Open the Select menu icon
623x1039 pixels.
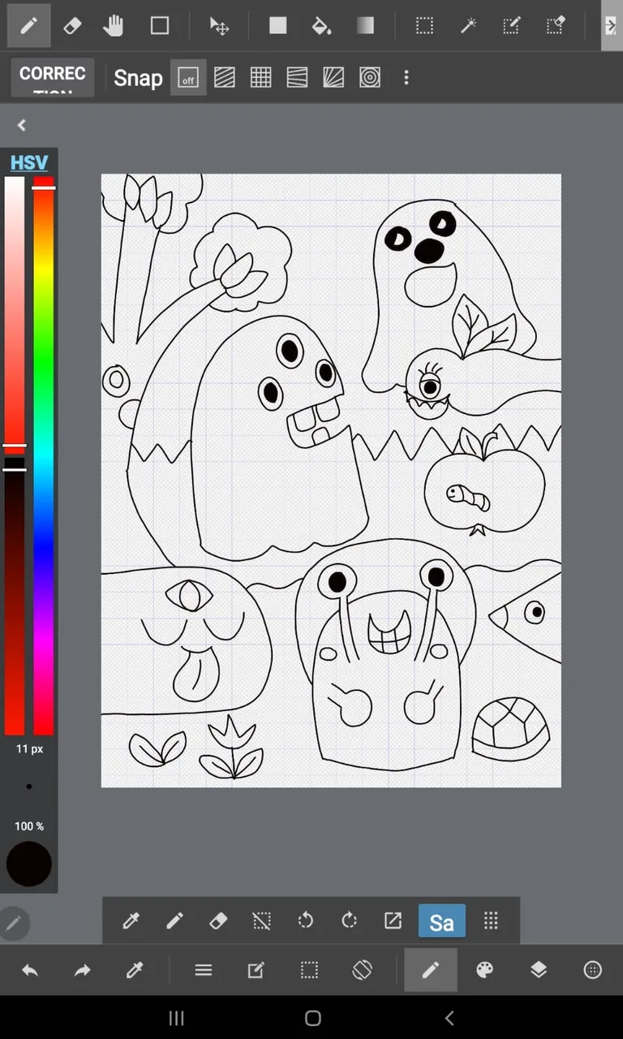click(309, 970)
